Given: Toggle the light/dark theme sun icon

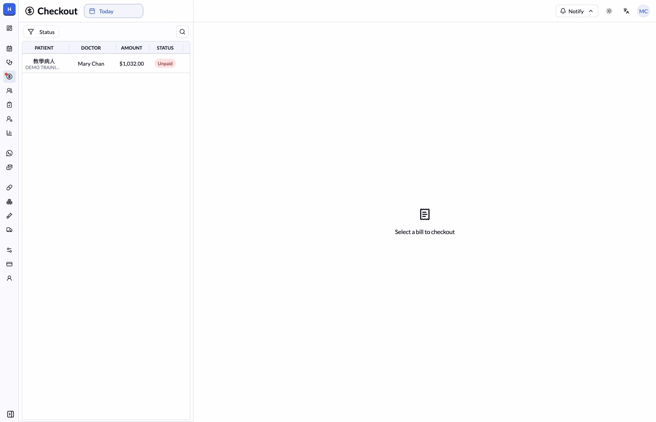Looking at the screenshot, I should coord(609,11).
